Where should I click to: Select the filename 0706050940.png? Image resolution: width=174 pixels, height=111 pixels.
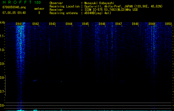click(x=14, y=7)
